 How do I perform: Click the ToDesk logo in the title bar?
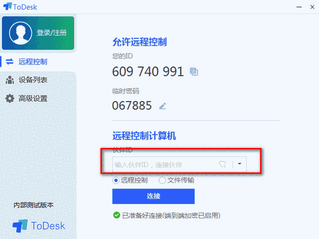[x=20, y=7]
